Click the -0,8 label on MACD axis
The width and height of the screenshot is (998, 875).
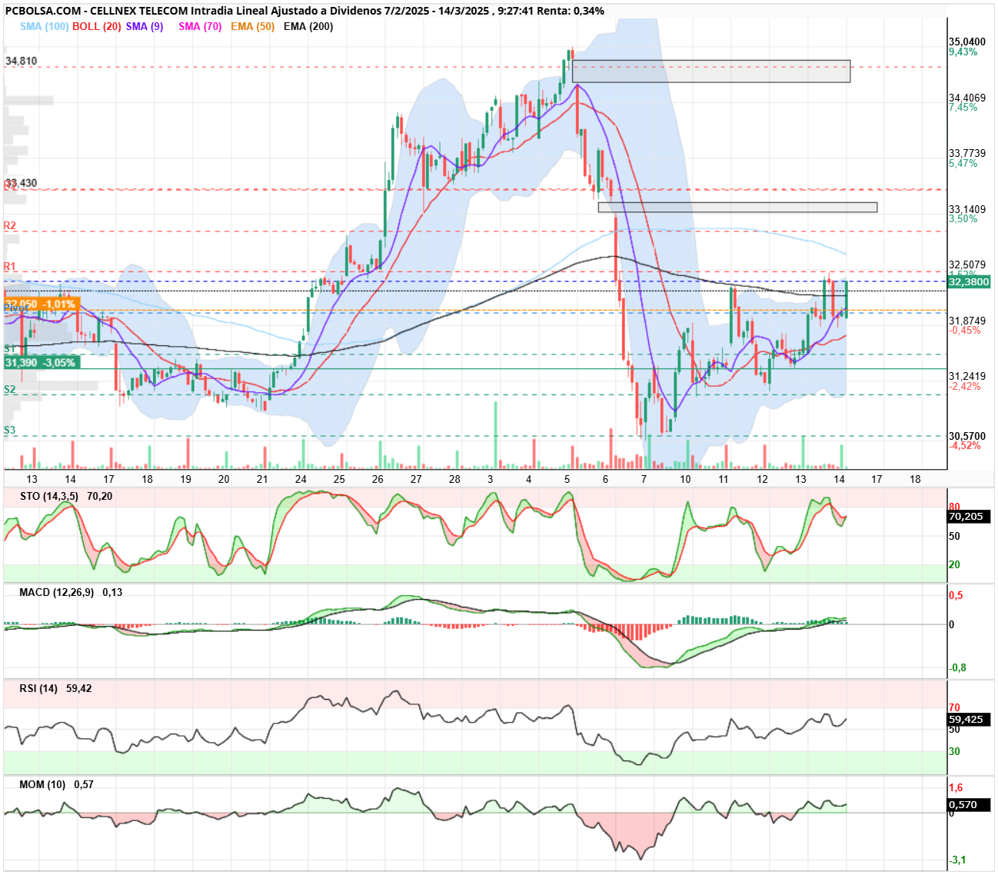[x=958, y=668]
